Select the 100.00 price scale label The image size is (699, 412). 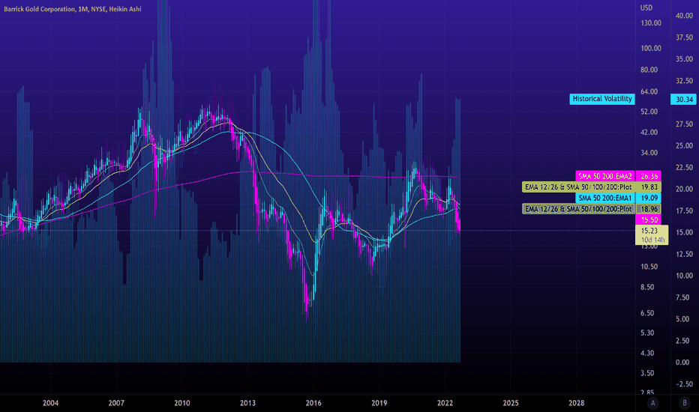click(x=651, y=49)
